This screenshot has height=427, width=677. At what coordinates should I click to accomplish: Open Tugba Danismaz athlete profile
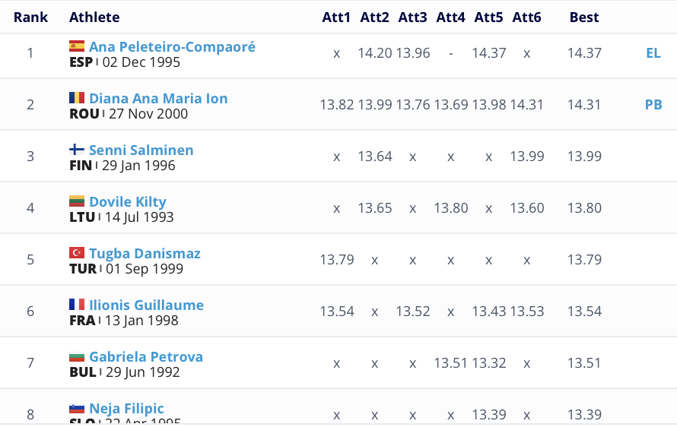[145, 253]
